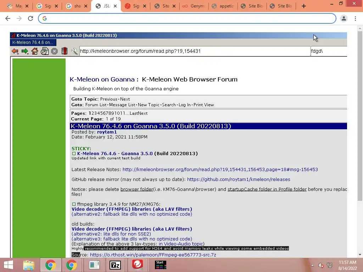
Task: Go to K-Meleon's Home page icon
Action: (35, 51)
